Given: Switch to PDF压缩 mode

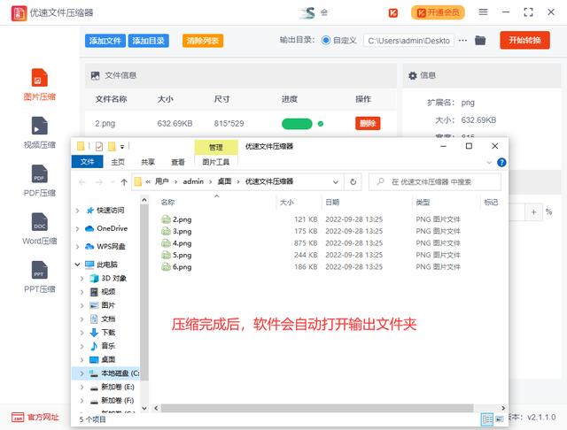Looking at the screenshot, I should [x=39, y=180].
